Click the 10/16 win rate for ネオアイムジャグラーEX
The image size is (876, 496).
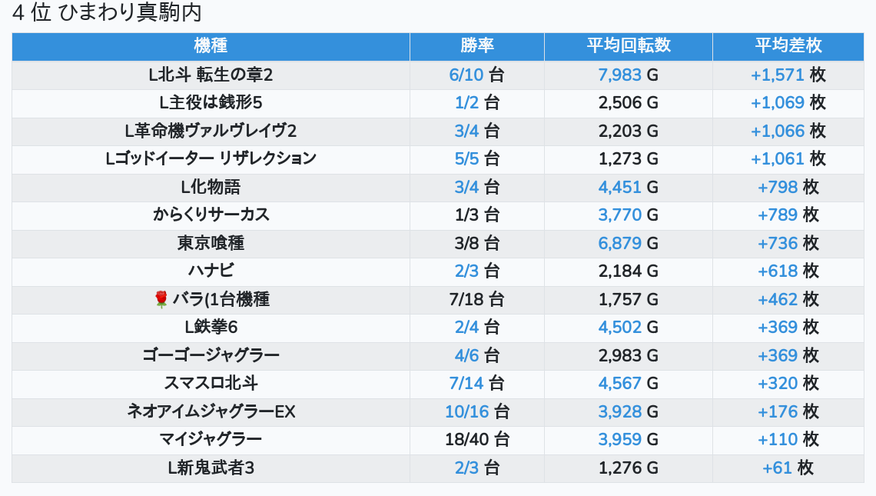(467, 411)
